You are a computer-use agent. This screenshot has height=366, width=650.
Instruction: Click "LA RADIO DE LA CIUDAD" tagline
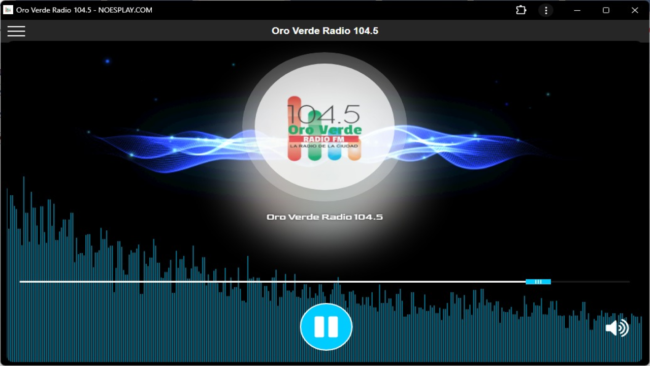pos(323,146)
